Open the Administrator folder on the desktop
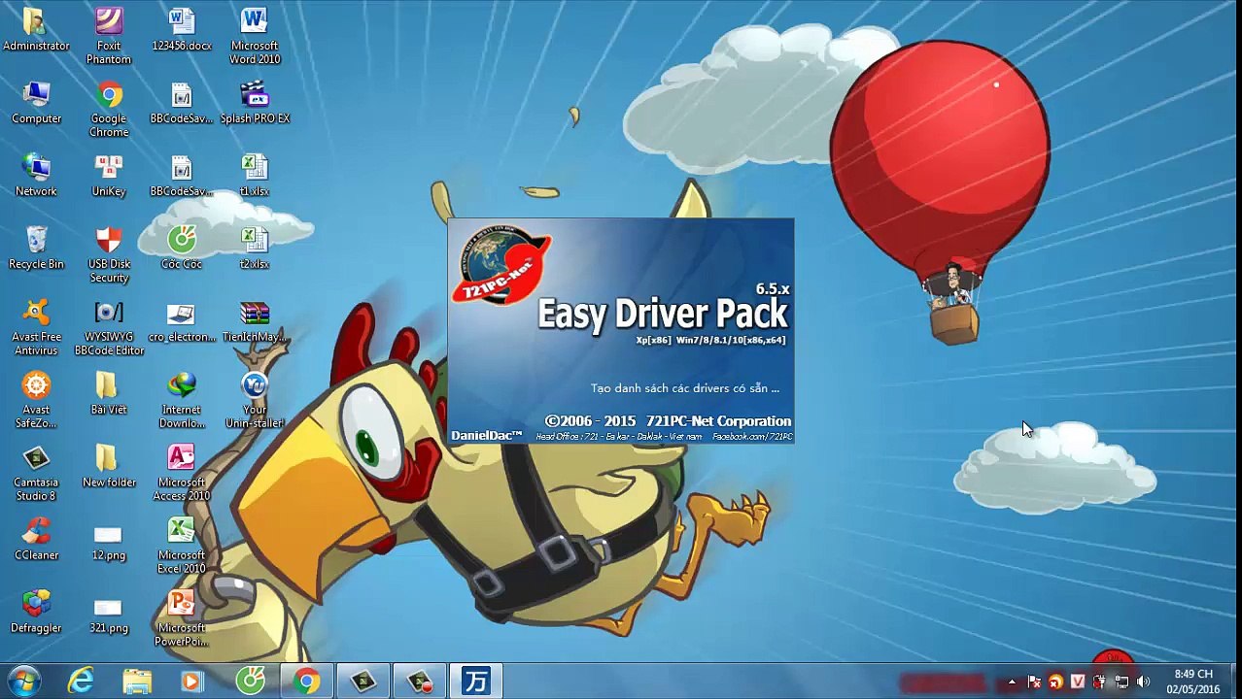The image size is (1242, 699). (36, 29)
